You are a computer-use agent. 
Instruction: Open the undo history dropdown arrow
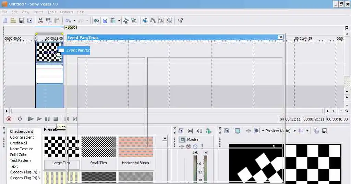pyautogui.click(x=74, y=21)
